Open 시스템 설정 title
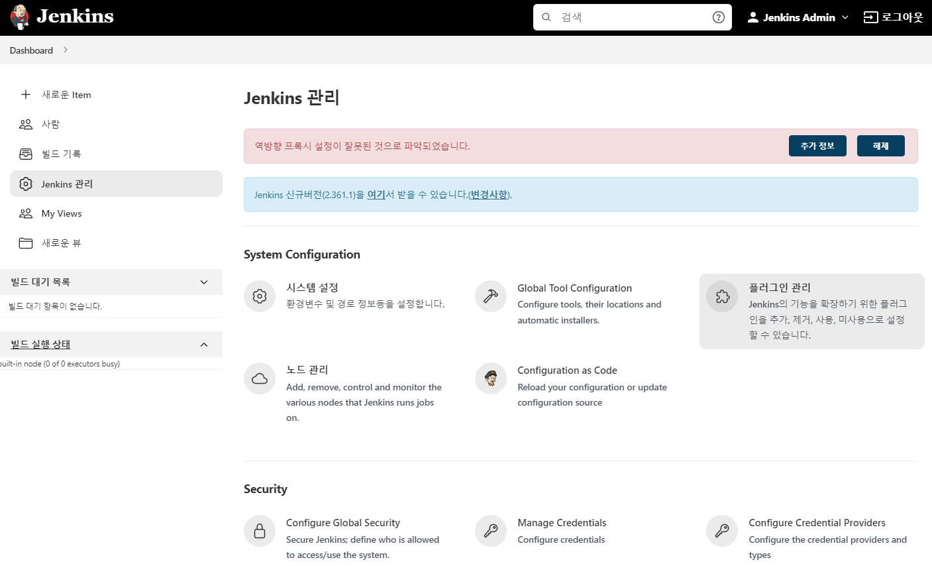The height and width of the screenshot is (566, 932). [312, 288]
